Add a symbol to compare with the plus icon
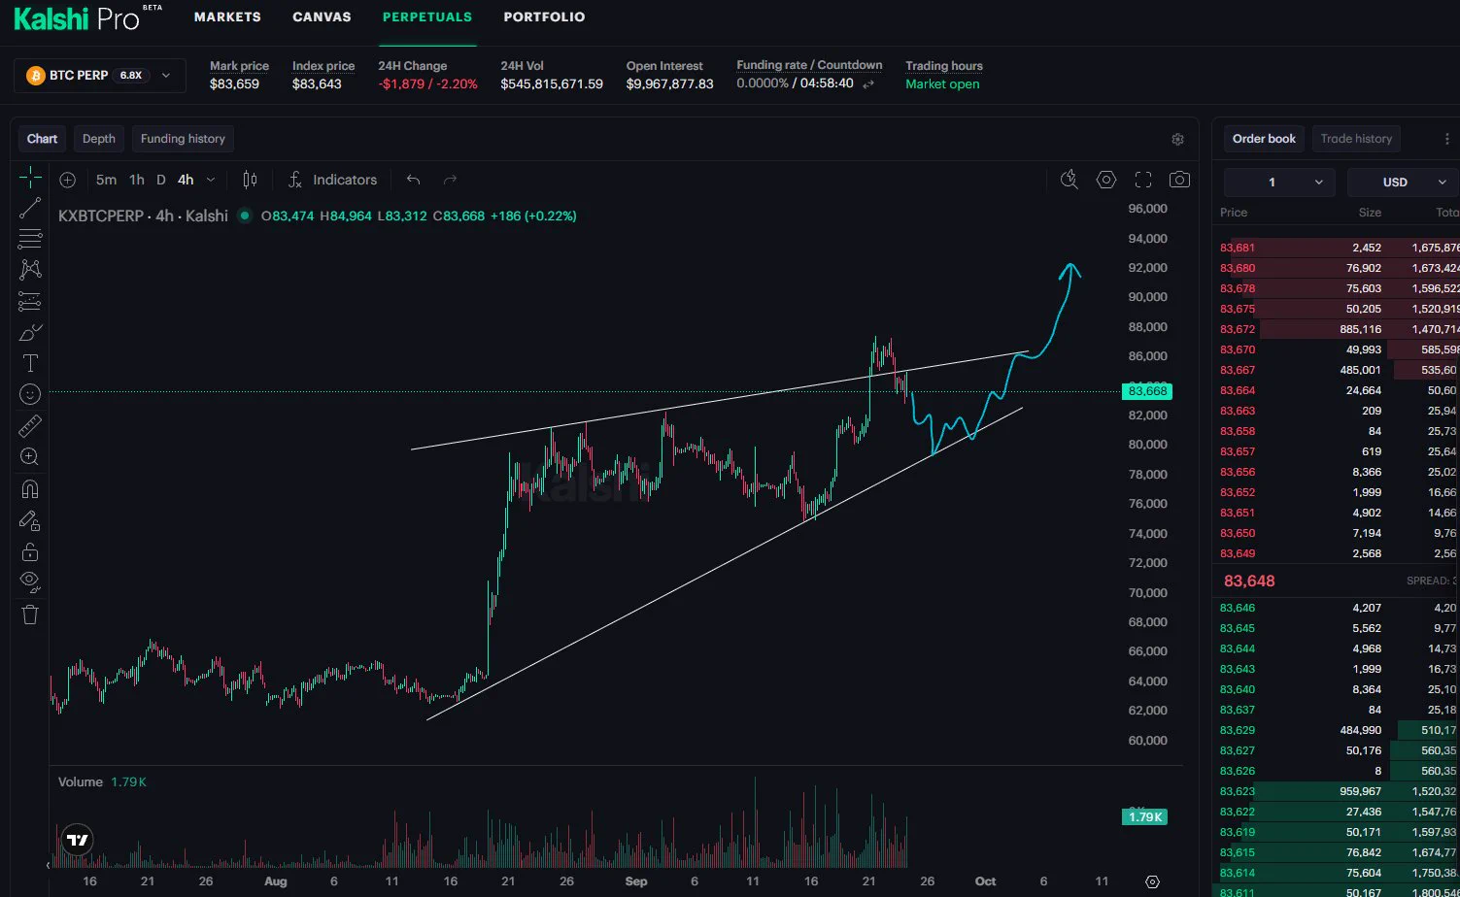The height and width of the screenshot is (897, 1460). point(67,180)
